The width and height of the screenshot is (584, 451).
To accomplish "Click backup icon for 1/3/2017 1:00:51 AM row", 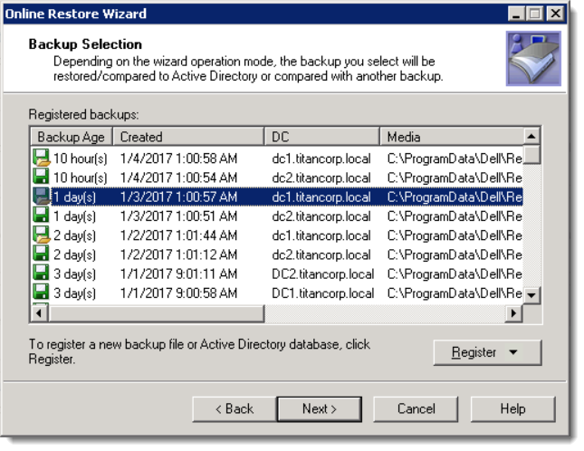I will pos(41,216).
